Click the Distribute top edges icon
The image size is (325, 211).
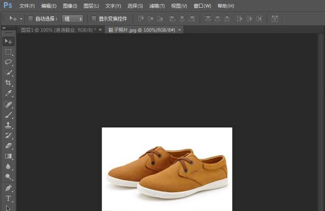coord(208,19)
